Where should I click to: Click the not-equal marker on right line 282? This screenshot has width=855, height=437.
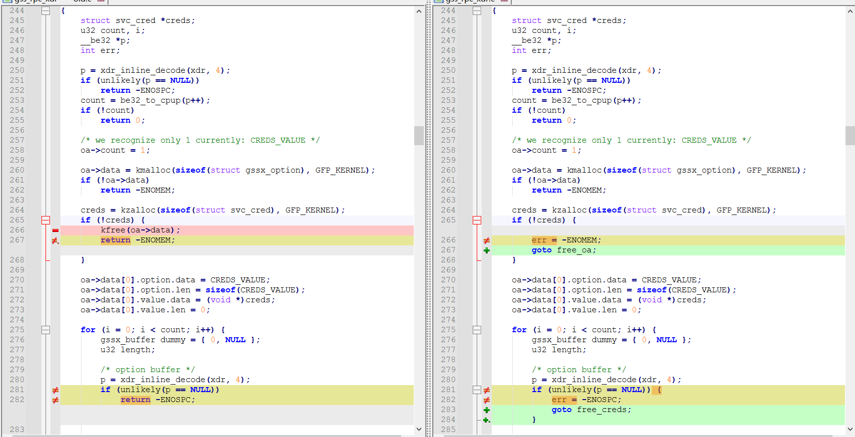(x=487, y=400)
